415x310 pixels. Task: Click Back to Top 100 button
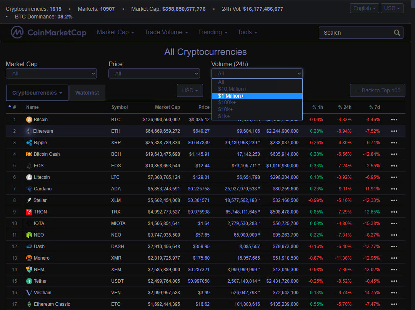click(377, 90)
